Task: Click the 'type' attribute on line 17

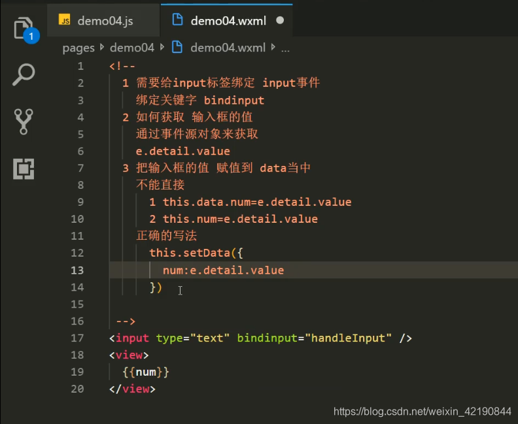Action: 169,338
